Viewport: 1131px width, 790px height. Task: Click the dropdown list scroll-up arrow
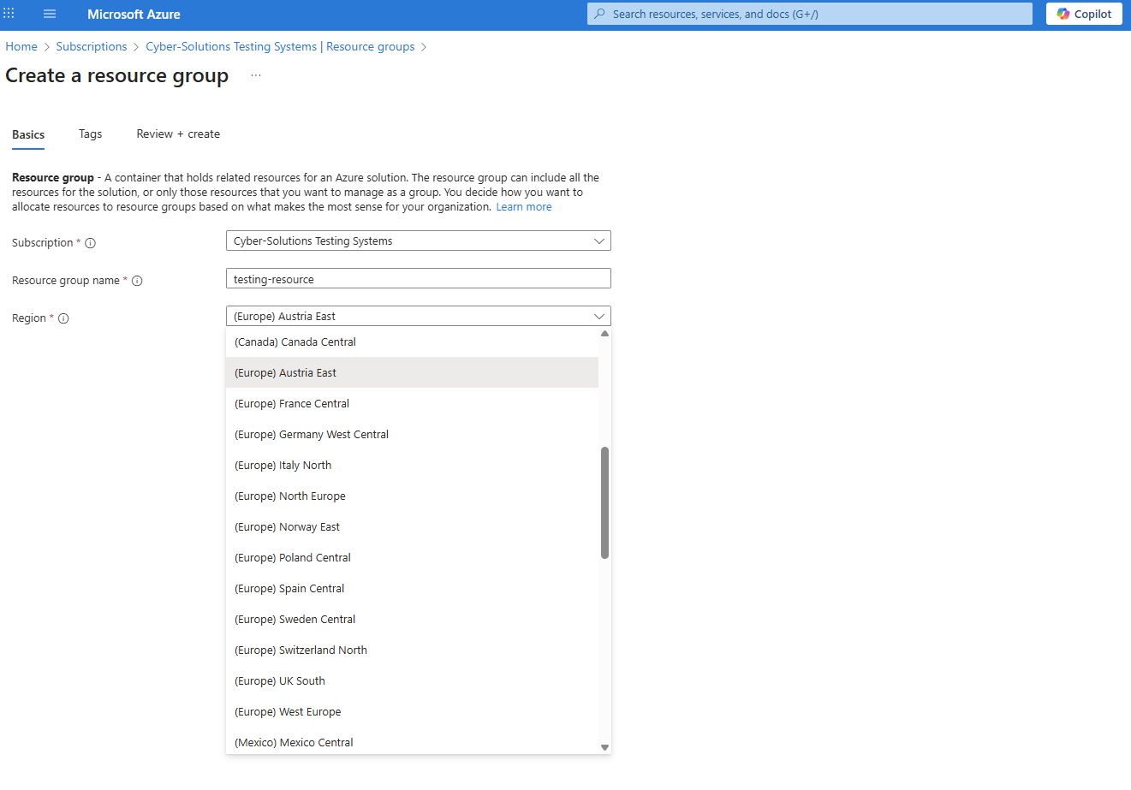click(604, 334)
